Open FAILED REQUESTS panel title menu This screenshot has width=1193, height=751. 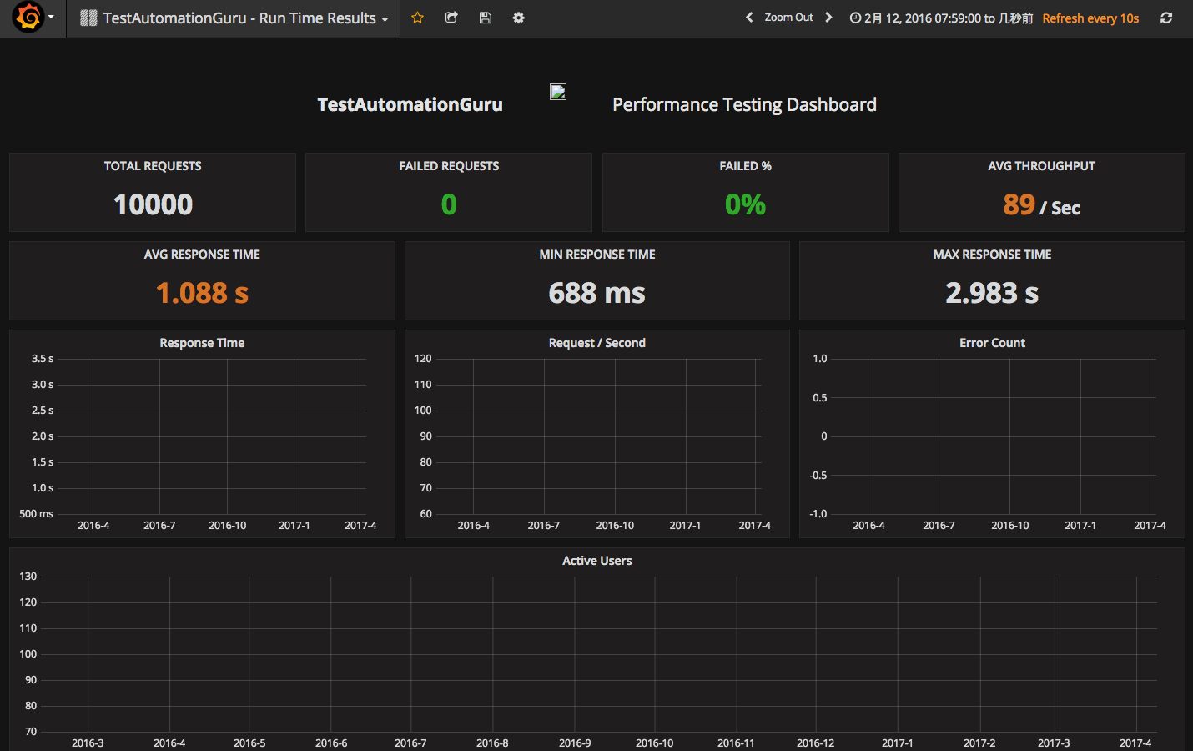449,166
